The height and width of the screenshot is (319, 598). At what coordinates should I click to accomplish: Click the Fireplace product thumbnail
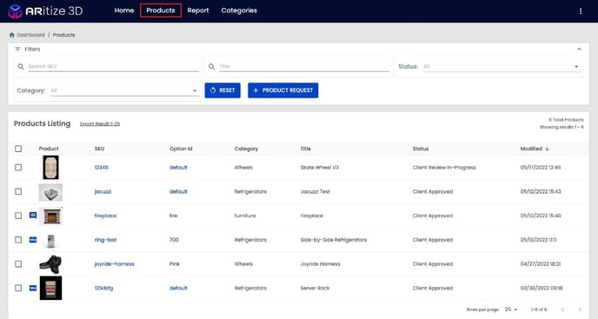point(50,216)
